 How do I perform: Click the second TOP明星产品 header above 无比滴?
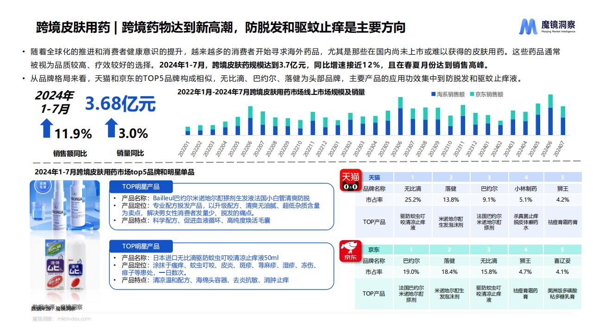(140, 246)
